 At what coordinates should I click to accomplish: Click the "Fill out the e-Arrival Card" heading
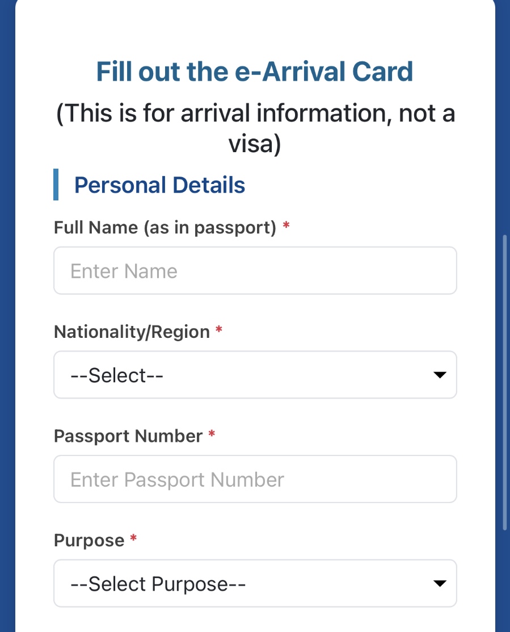click(x=255, y=72)
